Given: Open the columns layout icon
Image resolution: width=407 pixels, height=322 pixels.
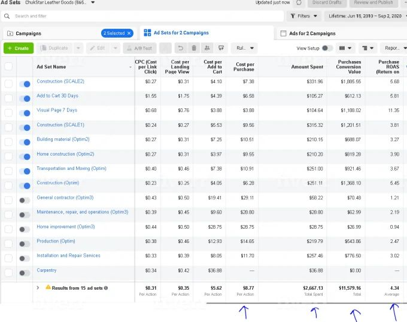Looking at the screenshot, I should [x=342, y=48].
